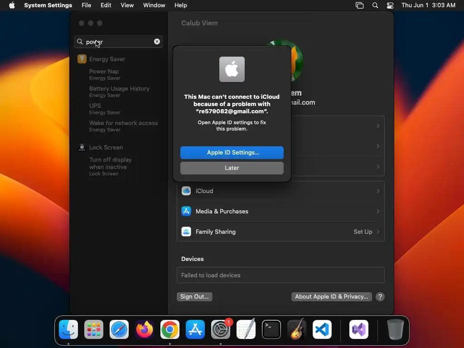Click the menu bar date and time
Image resolution: width=464 pixels, height=348 pixels.
click(428, 5)
